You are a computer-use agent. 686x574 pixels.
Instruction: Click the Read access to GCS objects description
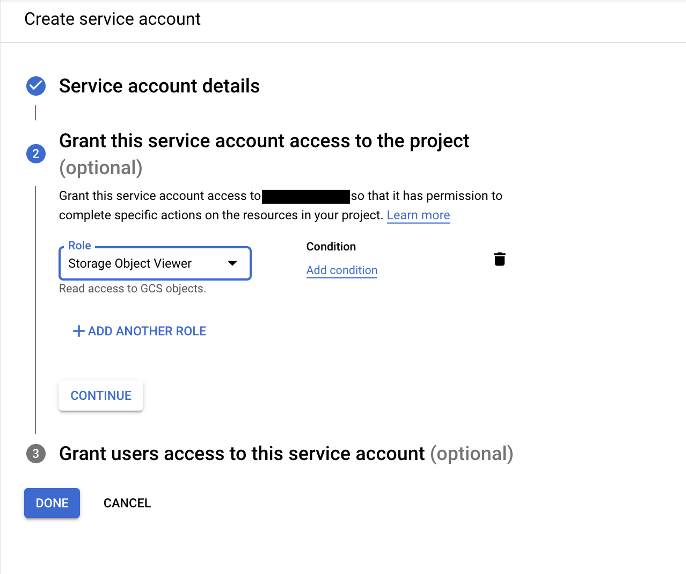tap(133, 289)
